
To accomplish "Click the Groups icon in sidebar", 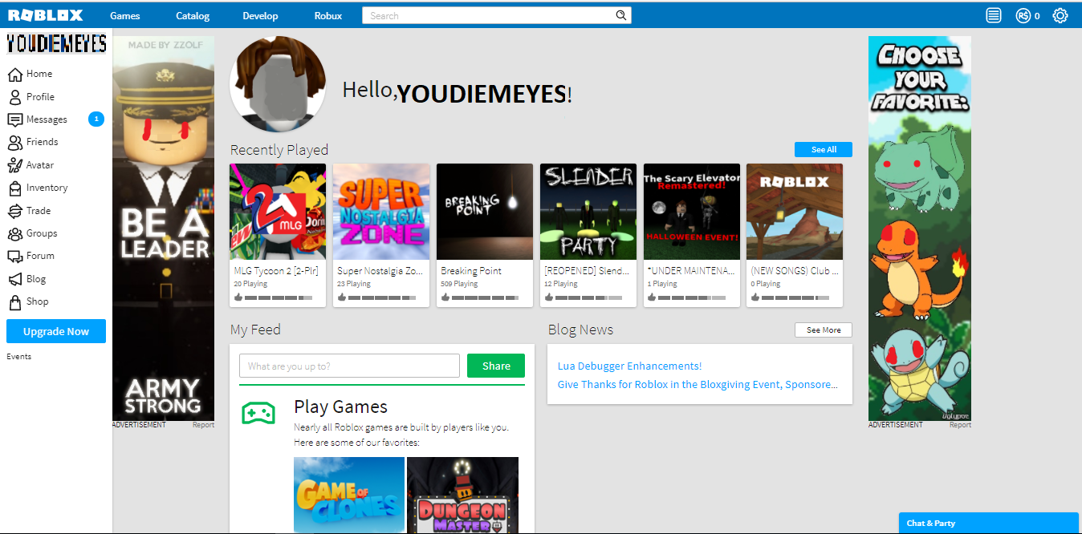I will (x=14, y=233).
